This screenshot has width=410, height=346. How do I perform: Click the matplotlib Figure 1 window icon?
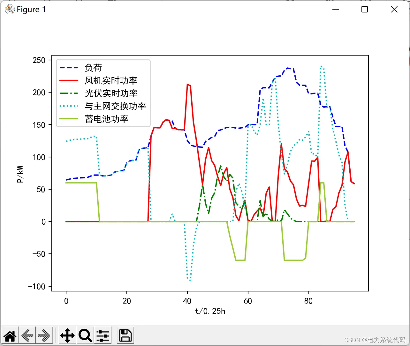[10, 10]
